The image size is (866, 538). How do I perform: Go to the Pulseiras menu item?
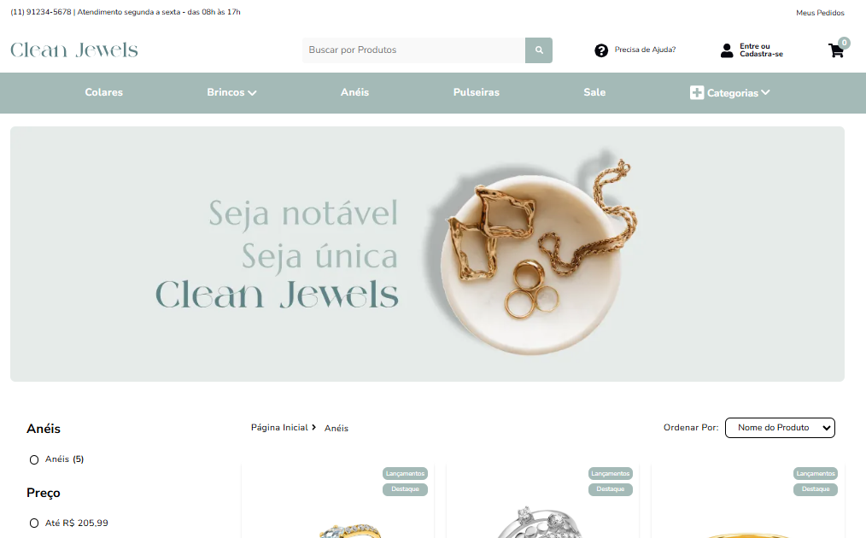pos(476,92)
